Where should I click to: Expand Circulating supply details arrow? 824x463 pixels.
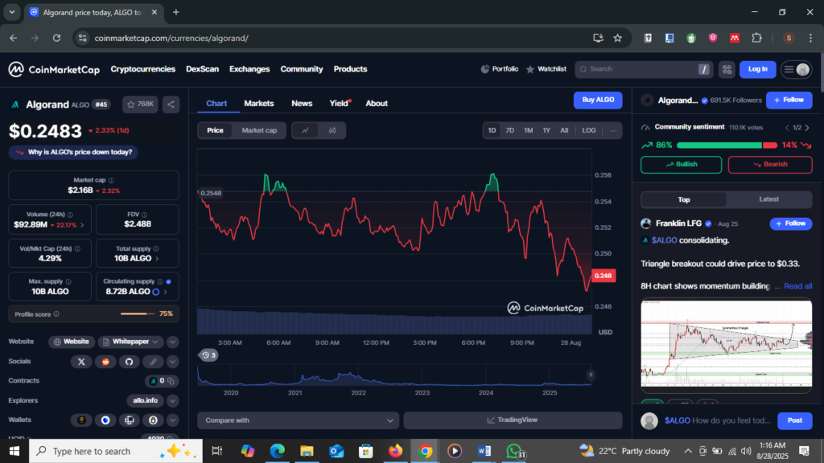[x=165, y=292]
